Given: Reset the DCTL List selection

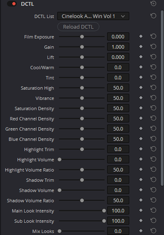Looking at the screenshot, I should (x=153, y=16).
